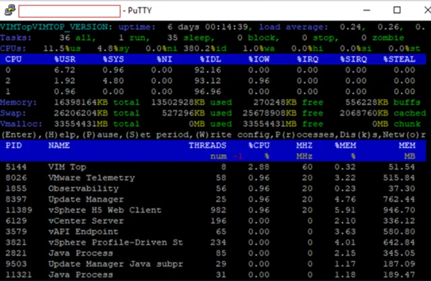Click the NAME column header
The image size is (431, 281).
tap(59, 145)
